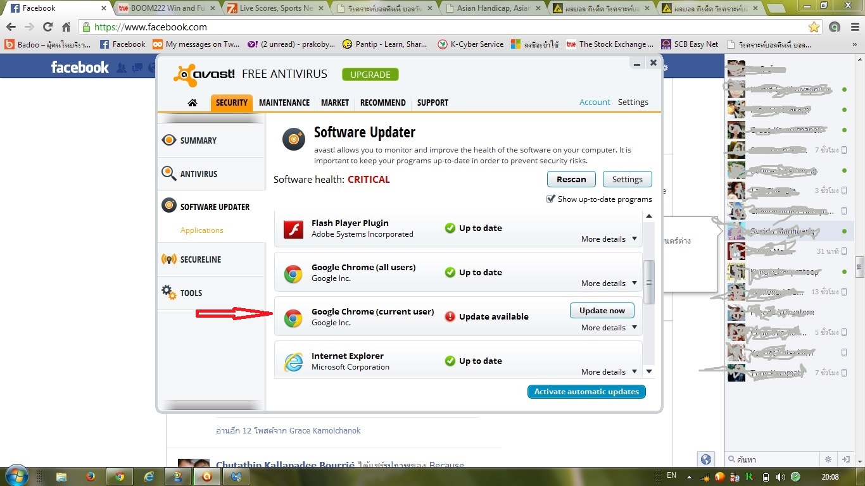Open the Windows Start menu

click(16, 476)
